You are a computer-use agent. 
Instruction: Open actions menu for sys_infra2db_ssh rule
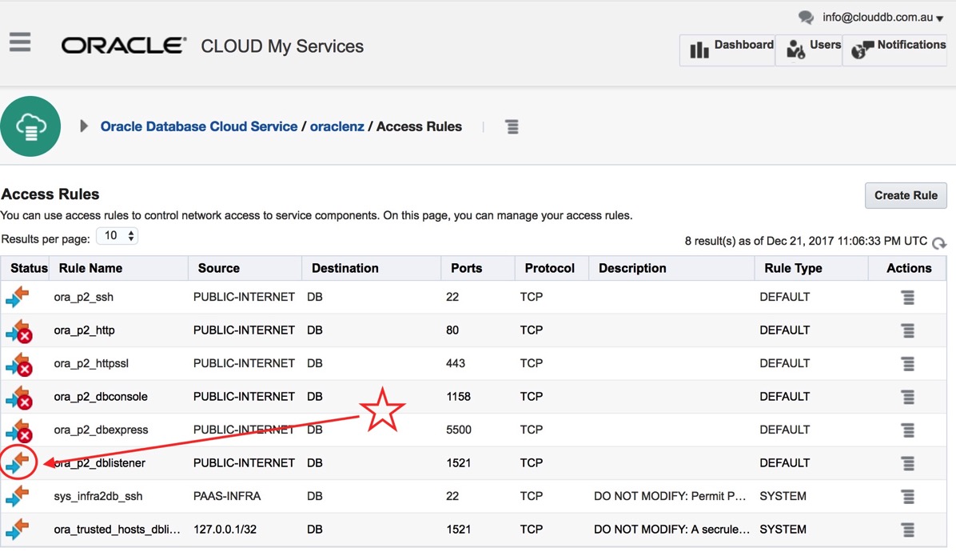tap(907, 497)
